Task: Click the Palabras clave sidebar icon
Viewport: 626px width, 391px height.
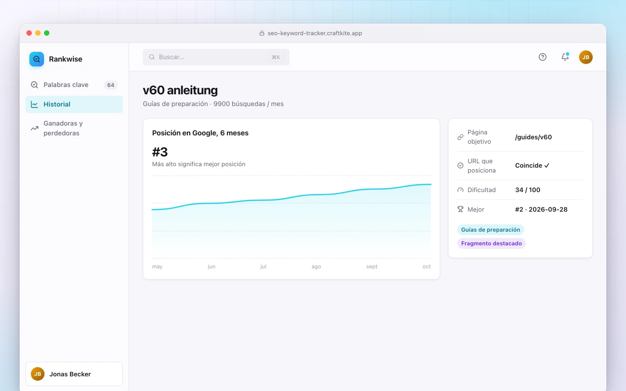Action: tap(34, 85)
